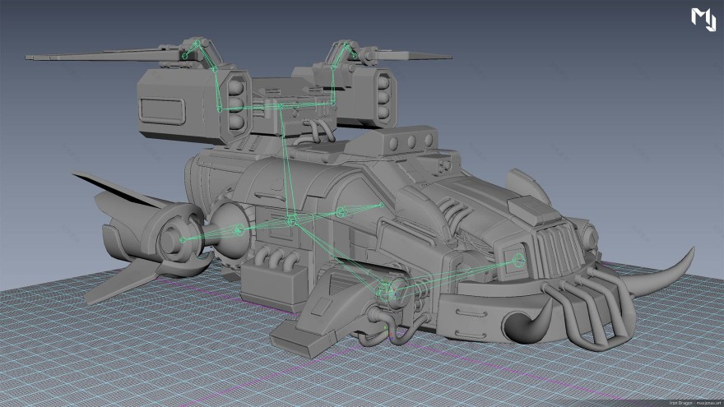Image resolution: width=724 pixels, height=407 pixels.
Task: Select the root joint at hull center
Action: coord(290,220)
